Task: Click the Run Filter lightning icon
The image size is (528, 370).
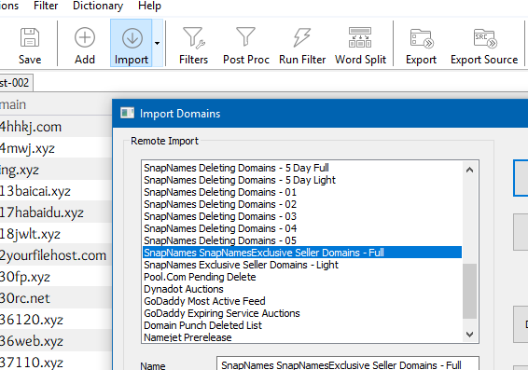Action: (x=301, y=37)
